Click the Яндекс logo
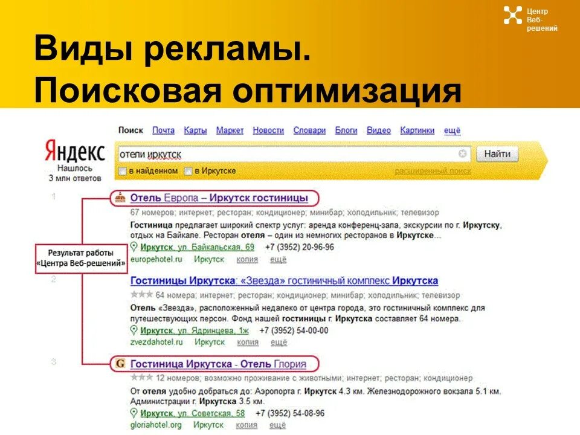 pos(75,151)
